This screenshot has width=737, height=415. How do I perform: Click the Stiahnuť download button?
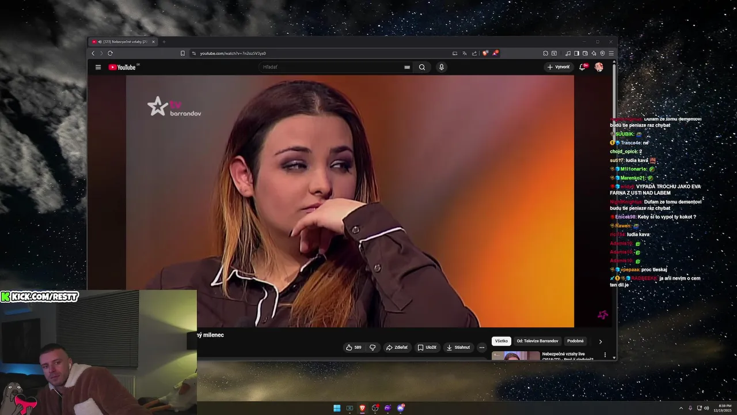click(x=458, y=348)
